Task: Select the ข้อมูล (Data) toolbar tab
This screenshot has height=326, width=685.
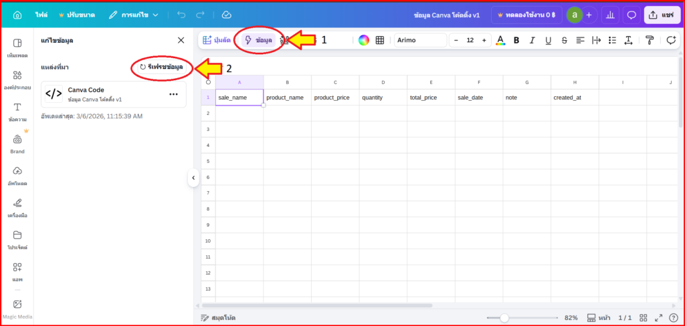Action: coord(260,40)
